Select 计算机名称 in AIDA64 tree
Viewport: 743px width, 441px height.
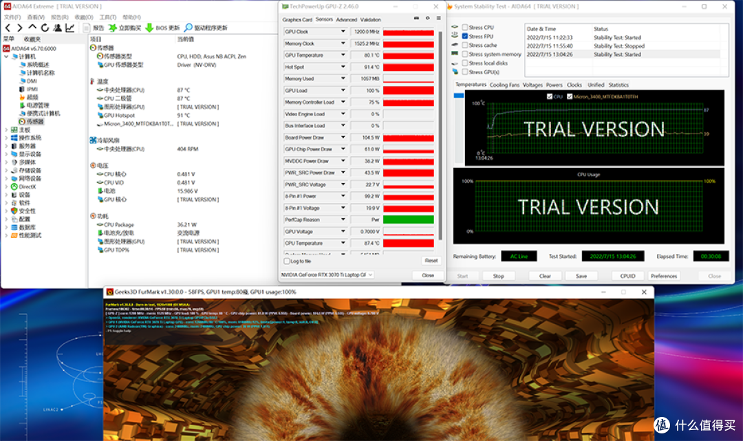(41, 73)
